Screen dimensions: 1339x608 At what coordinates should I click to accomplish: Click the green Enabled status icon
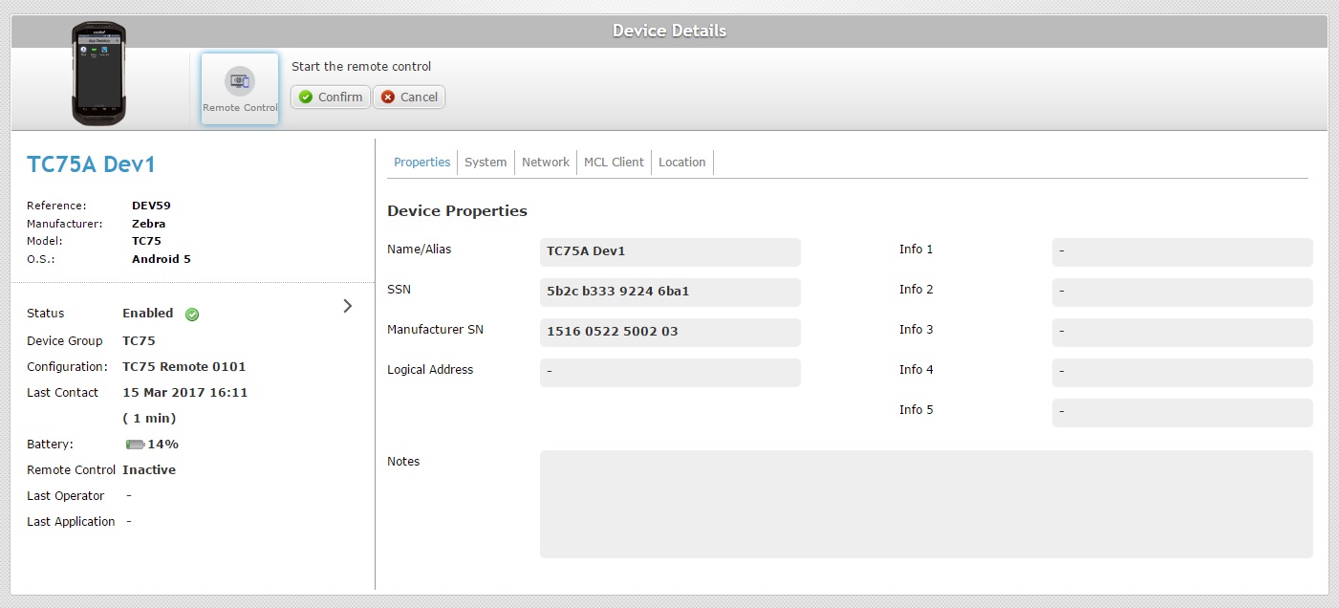coord(192,314)
